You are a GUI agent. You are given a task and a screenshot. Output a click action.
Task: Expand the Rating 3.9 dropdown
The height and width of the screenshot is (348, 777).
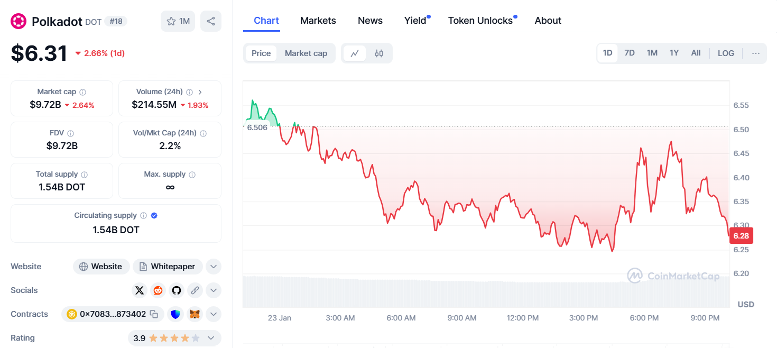point(174,338)
